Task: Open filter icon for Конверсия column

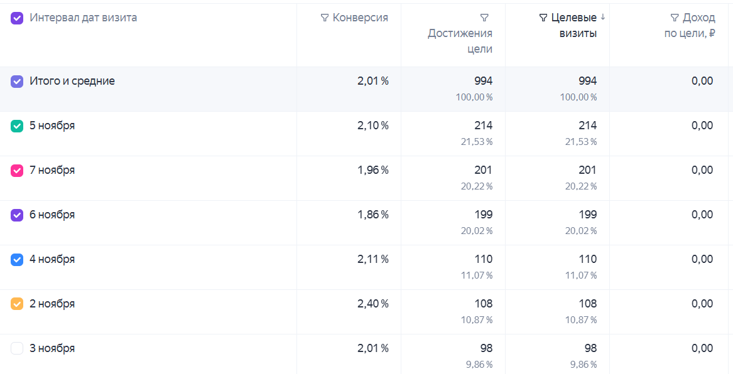Action: (325, 18)
